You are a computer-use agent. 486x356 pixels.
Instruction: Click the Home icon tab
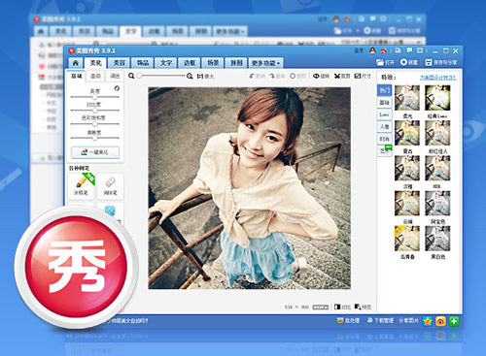76,63
